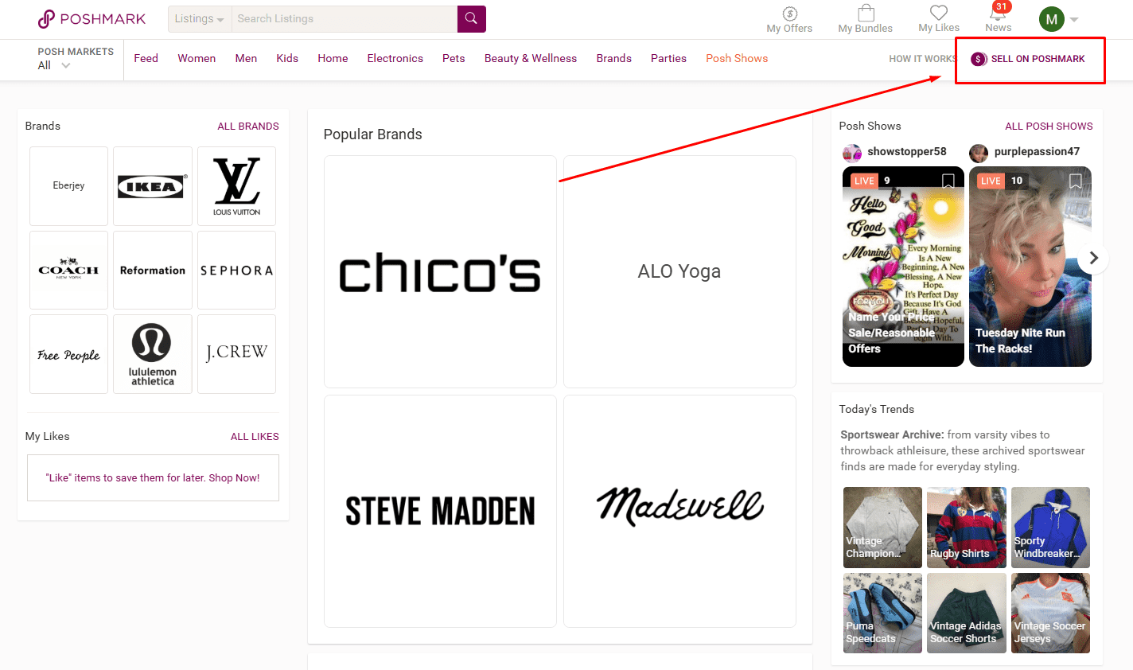Open account menu arrow beside avatar
This screenshot has width=1133, height=670.
[1074, 20]
